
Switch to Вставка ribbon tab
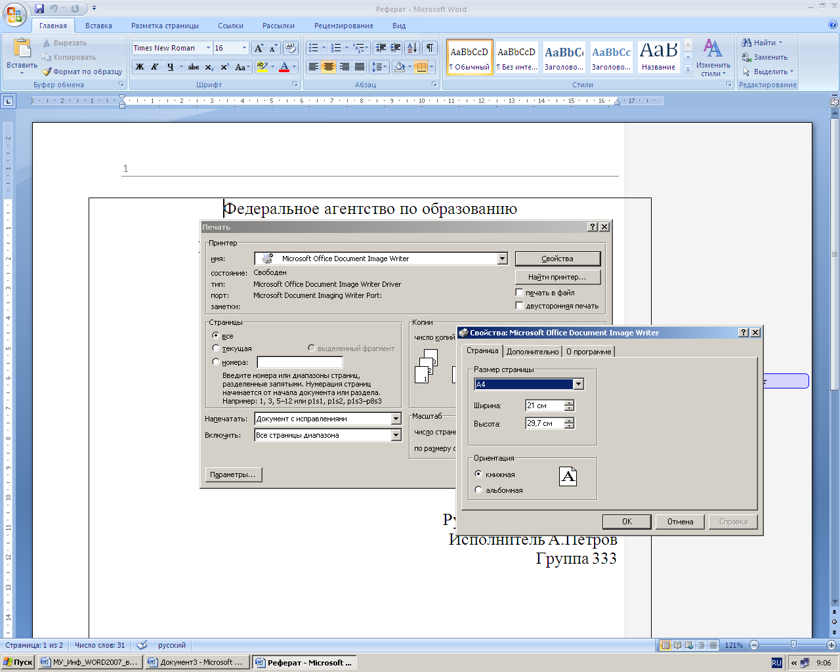point(98,26)
